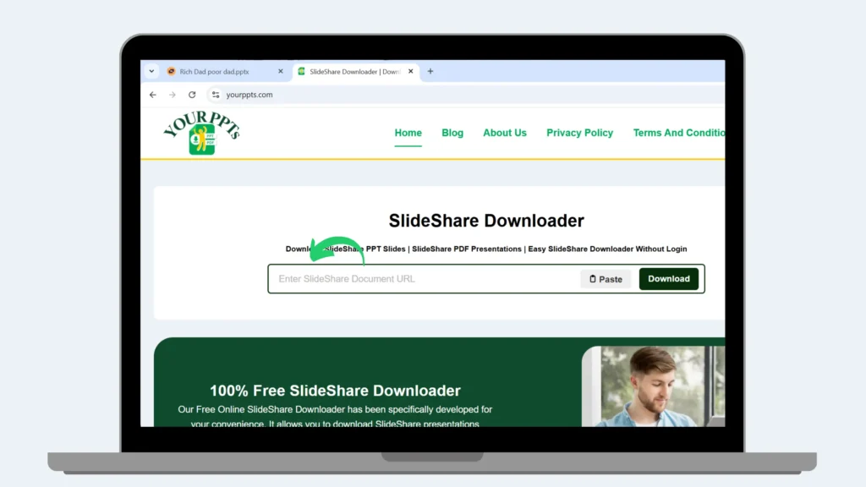Screen dimensions: 866x487
Task: Click the SlideShare Document URL field
Action: (x=425, y=279)
